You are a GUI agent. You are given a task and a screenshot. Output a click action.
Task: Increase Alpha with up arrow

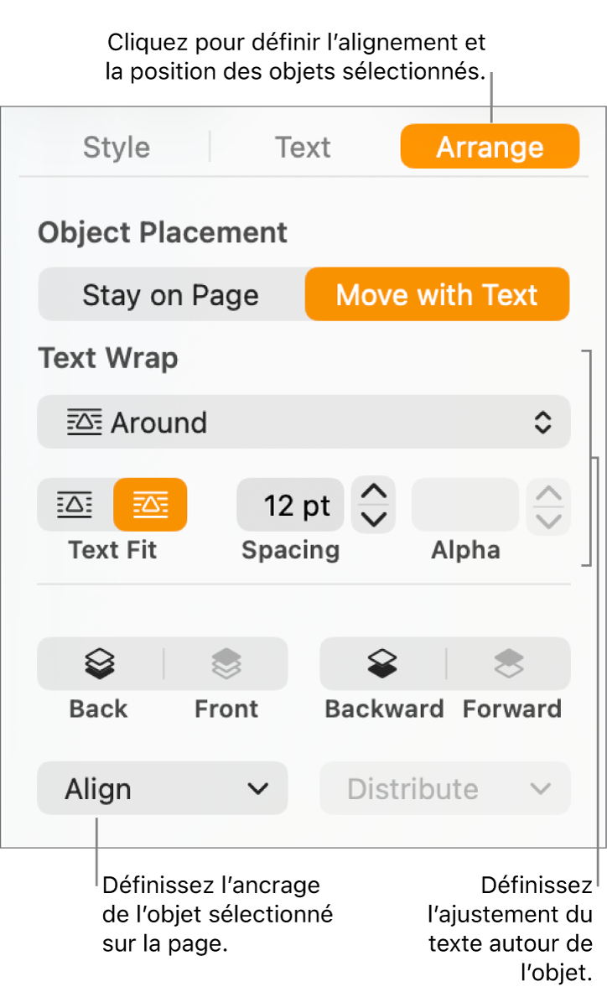coord(548,493)
